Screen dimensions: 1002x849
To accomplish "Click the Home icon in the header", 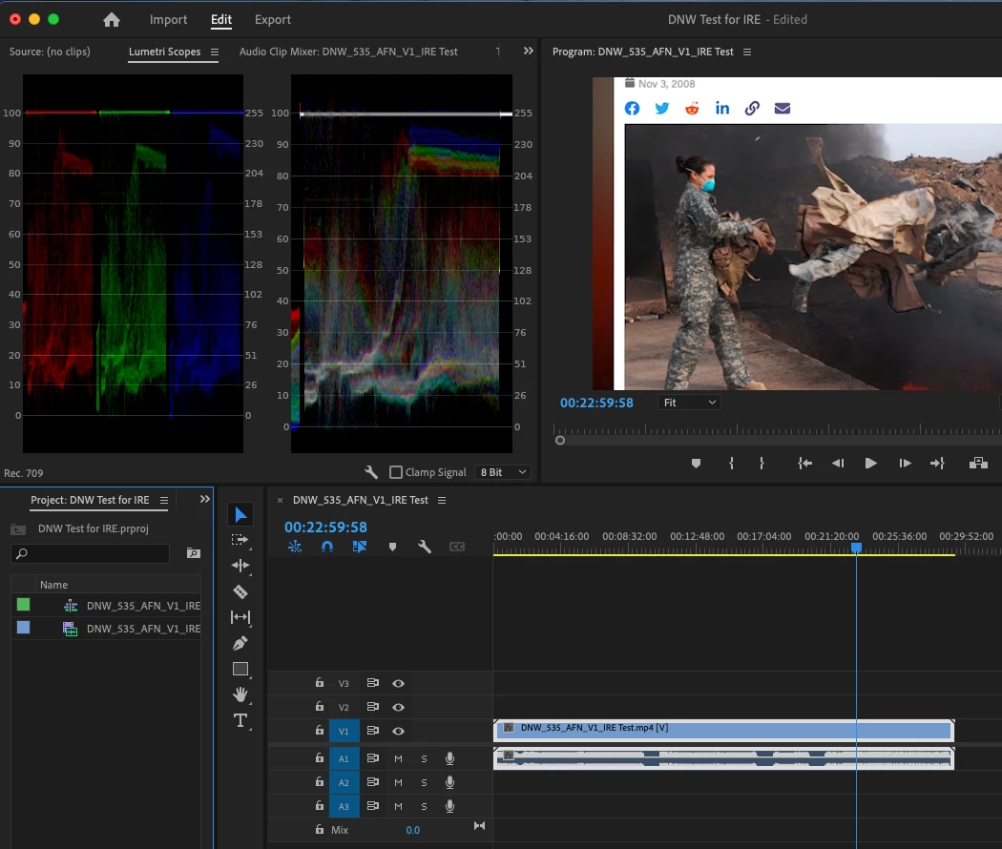I will 112,20.
